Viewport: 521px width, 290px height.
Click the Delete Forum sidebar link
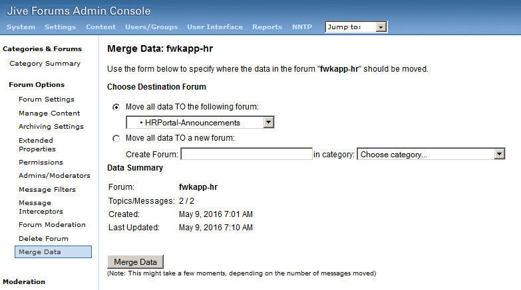coord(43,238)
